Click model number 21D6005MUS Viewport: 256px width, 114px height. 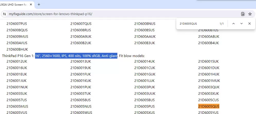coord(17,107)
